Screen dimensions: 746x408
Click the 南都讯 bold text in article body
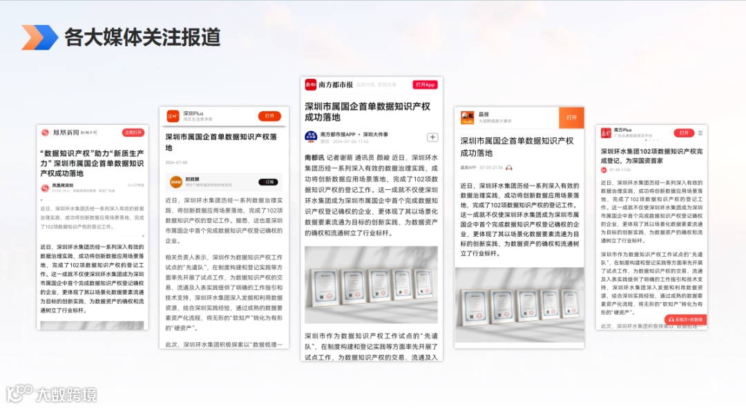tap(314, 157)
